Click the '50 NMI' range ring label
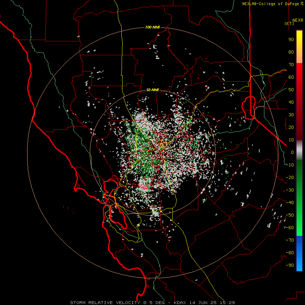305x305 pixels. pos(152,90)
